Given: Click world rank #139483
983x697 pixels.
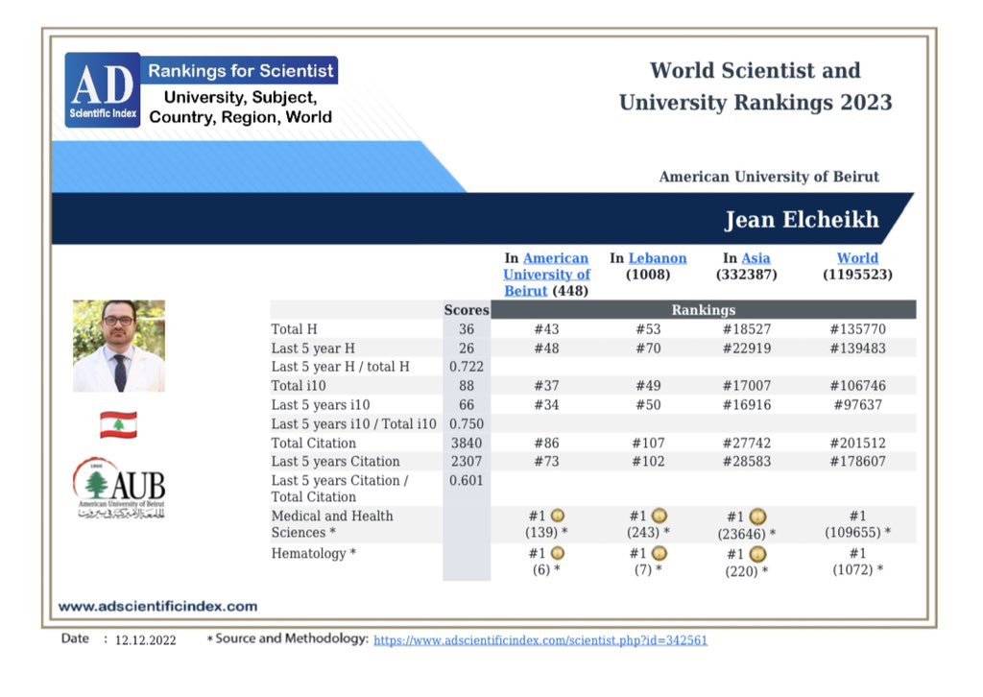Looking at the screenshot, I should 857,348.
